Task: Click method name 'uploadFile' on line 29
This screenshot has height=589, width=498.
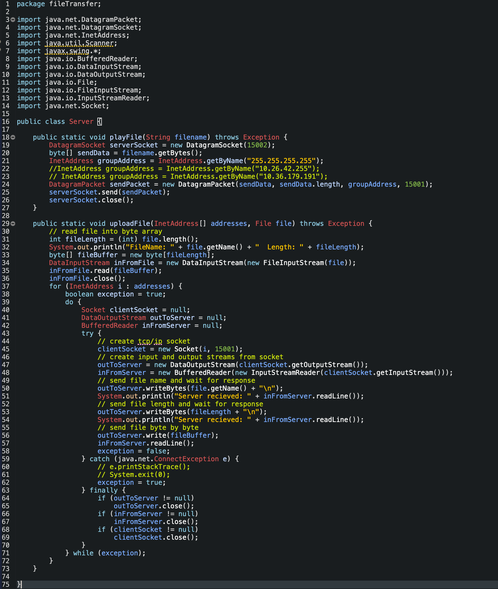Action: pyautogui.click(x=130, y=224)
